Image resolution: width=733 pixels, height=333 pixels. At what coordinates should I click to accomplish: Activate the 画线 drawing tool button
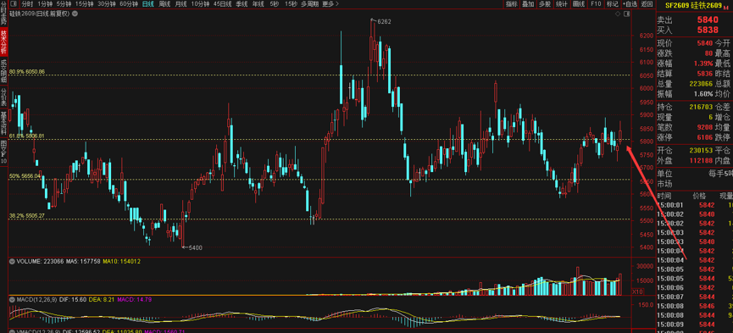click(579, 3)
